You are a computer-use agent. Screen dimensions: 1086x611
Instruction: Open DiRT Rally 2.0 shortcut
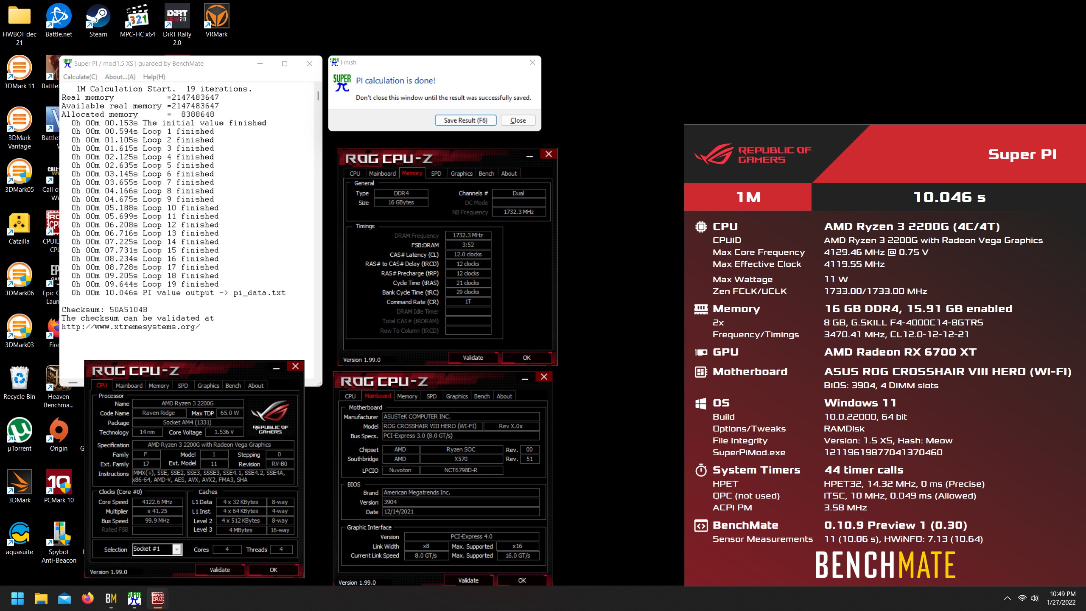click(x=177, y=25)
